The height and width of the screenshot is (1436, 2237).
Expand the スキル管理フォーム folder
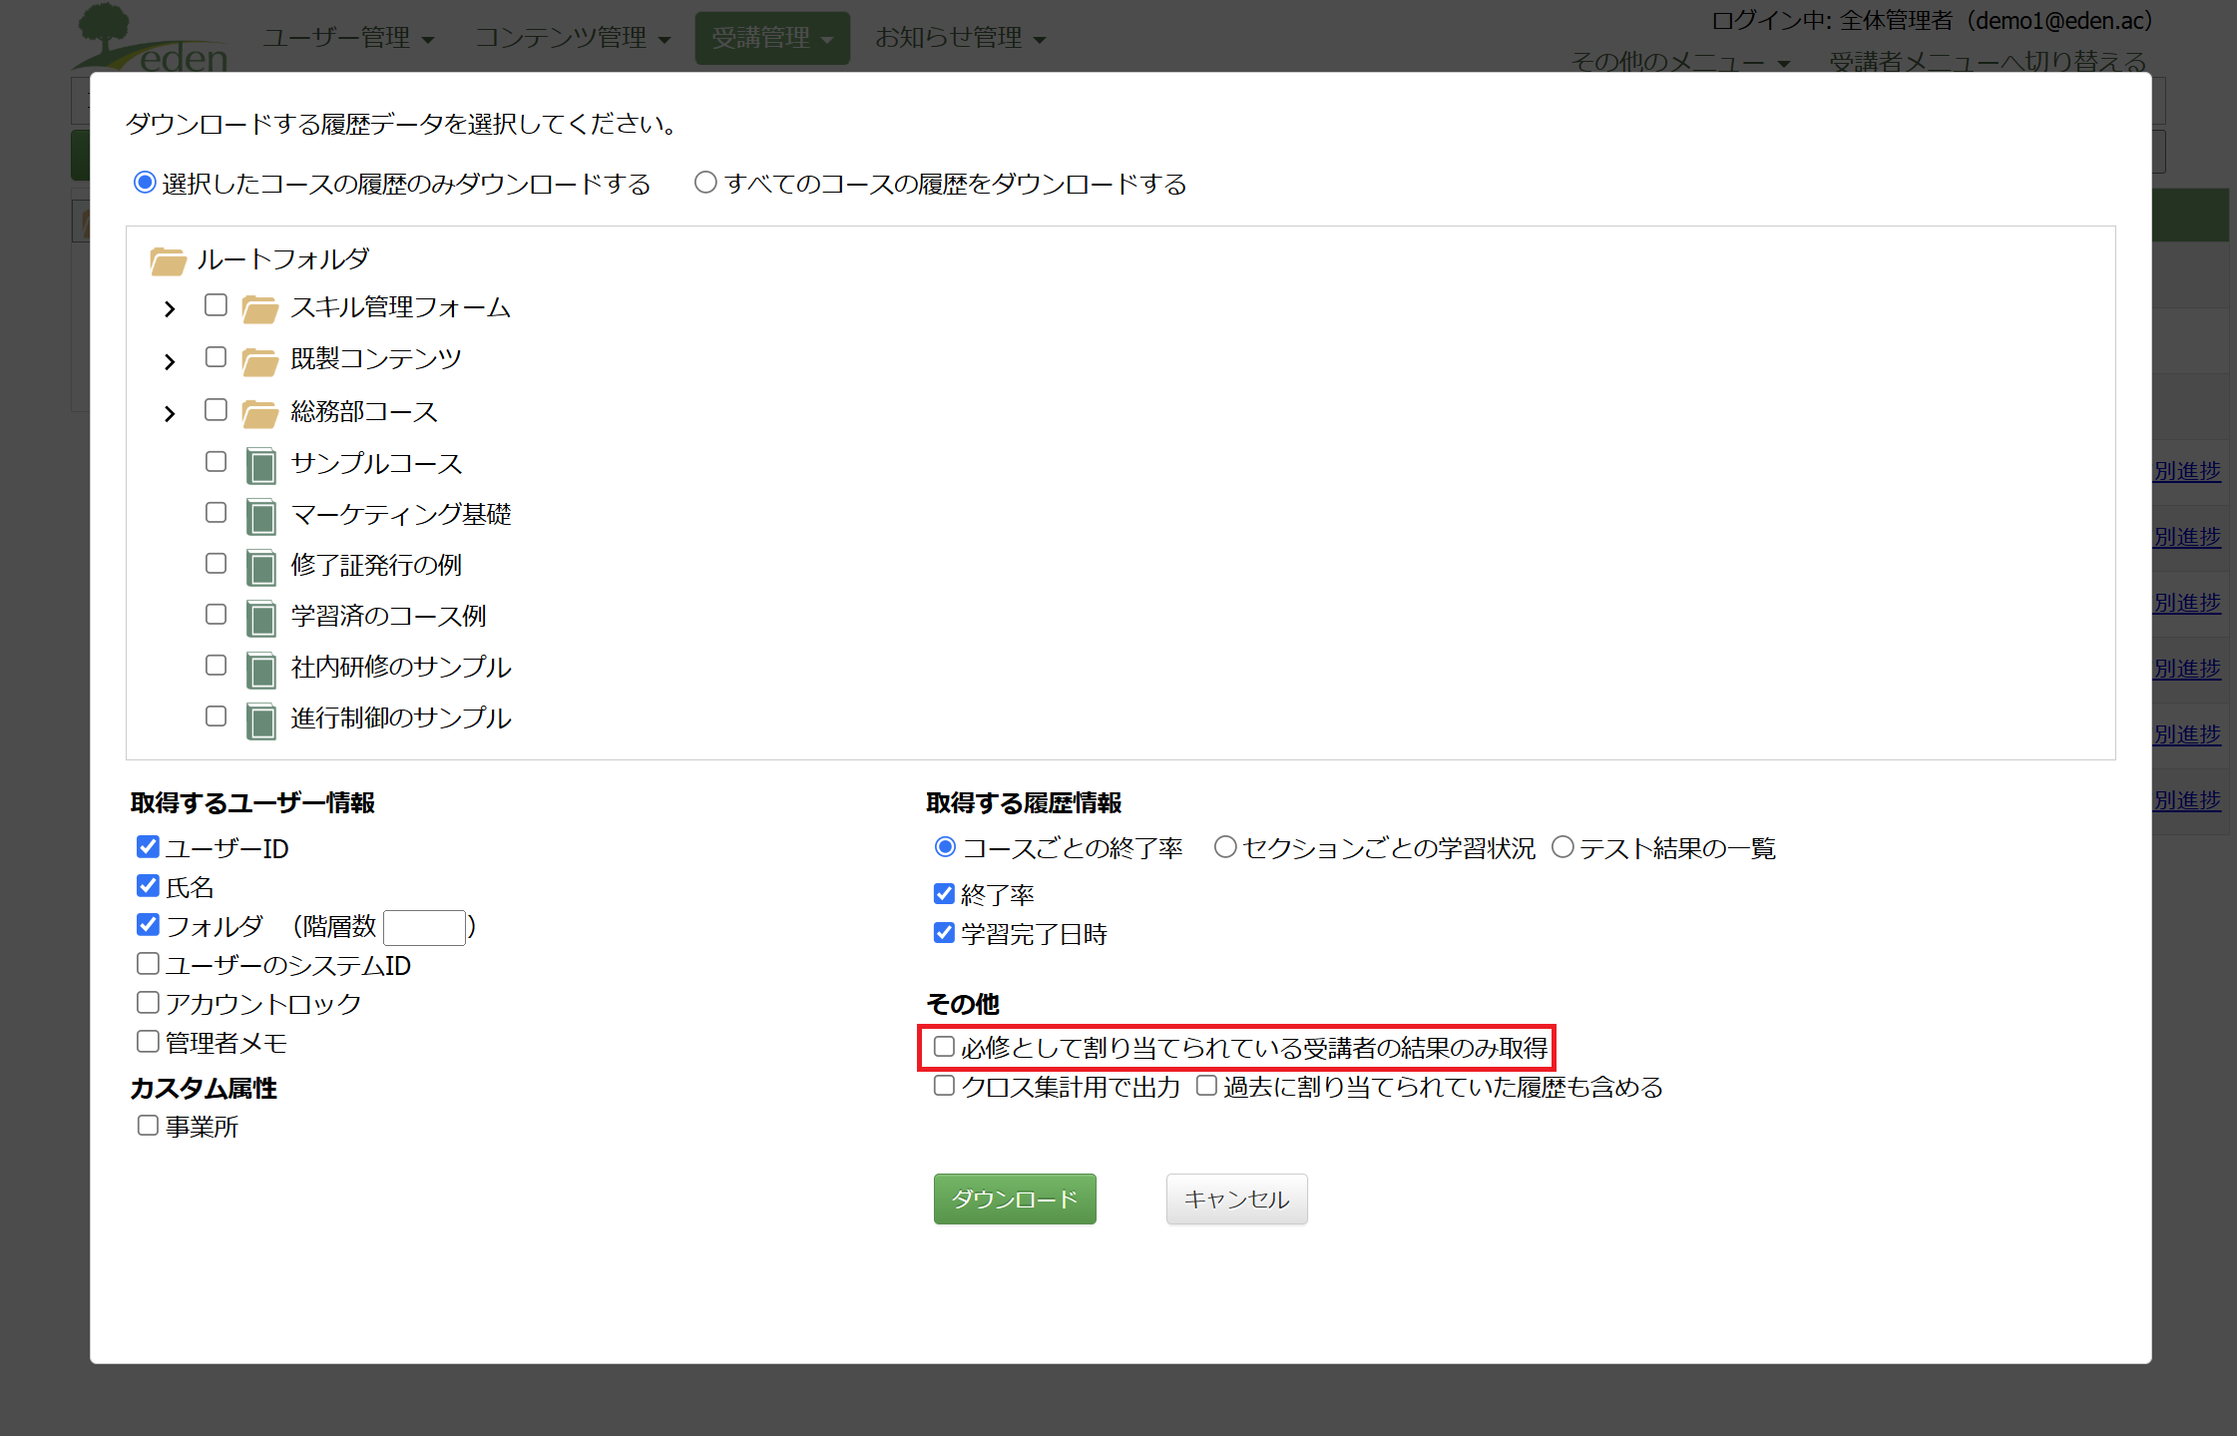[170, 309]
